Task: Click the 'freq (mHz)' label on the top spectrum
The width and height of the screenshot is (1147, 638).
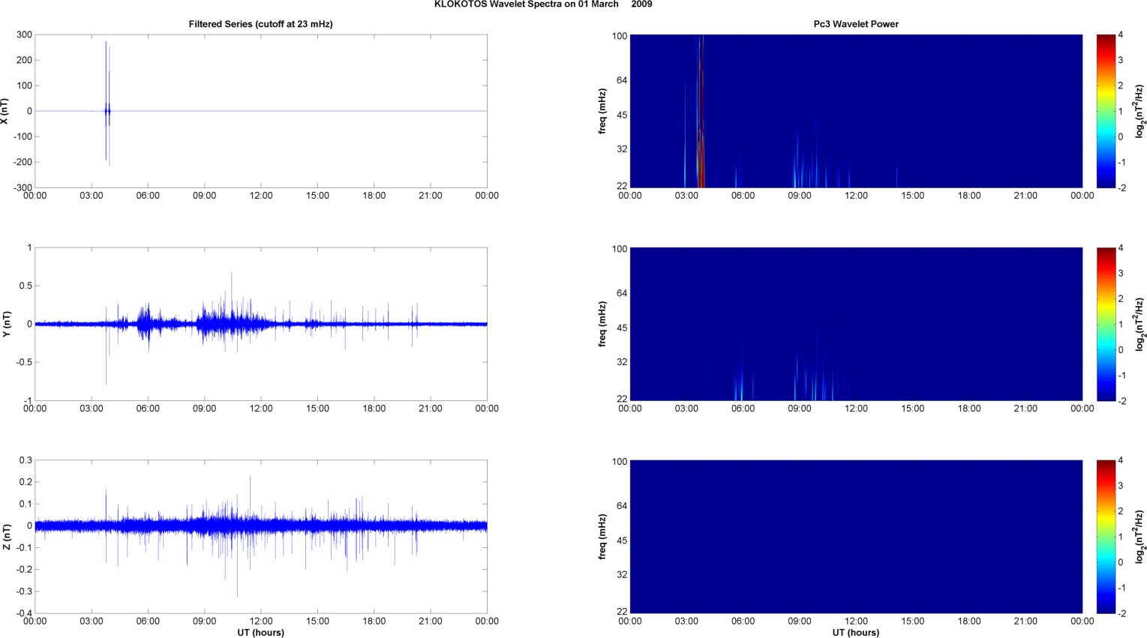Action: [x=602, y=111]
